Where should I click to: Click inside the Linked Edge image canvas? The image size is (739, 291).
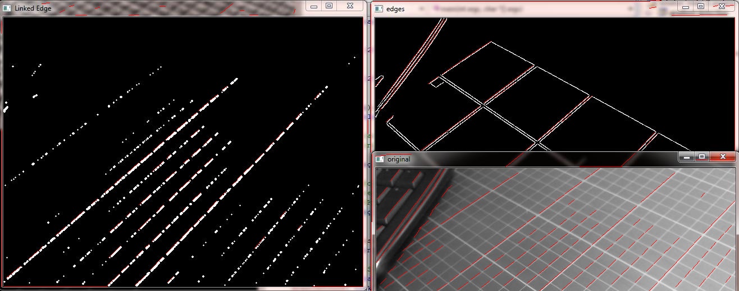[183, 151]
